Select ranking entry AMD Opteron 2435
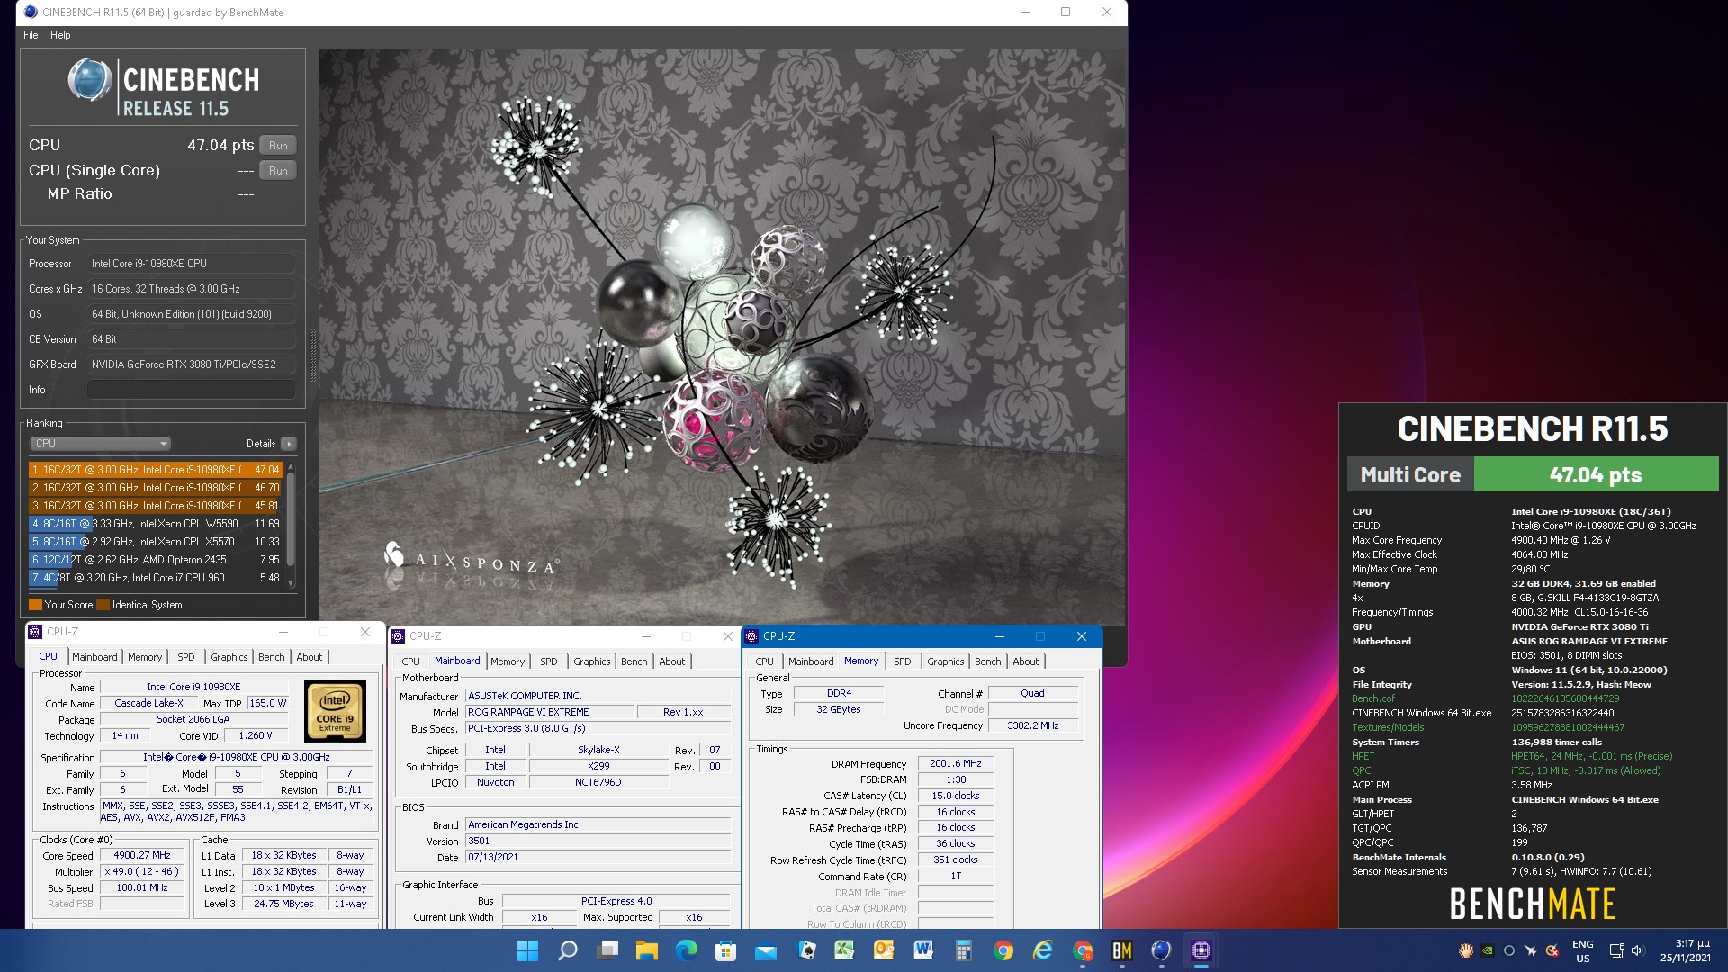 [x=156, y=560]
